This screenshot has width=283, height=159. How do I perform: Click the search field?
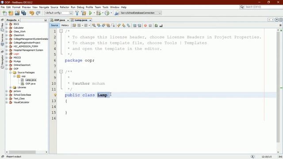[264, 7]
